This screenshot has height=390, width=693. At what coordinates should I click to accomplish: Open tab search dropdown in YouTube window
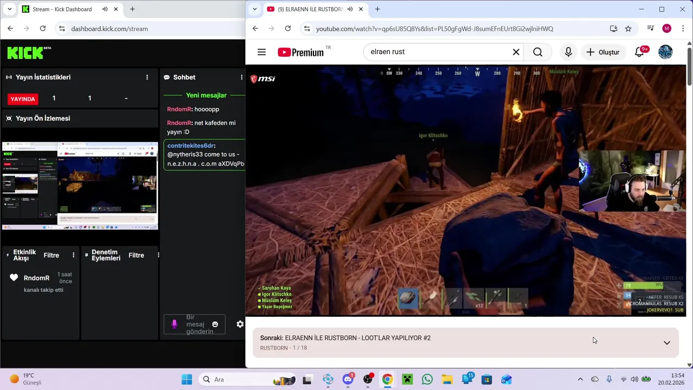click(x=255, y=9)
